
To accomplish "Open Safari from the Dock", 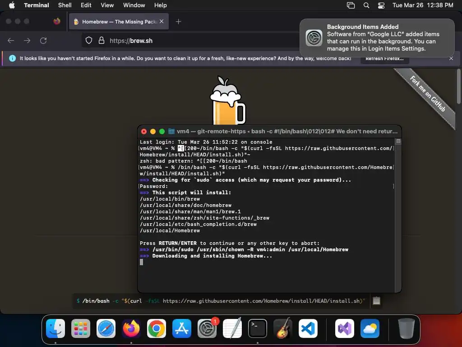I will click(x=106, y=328).
